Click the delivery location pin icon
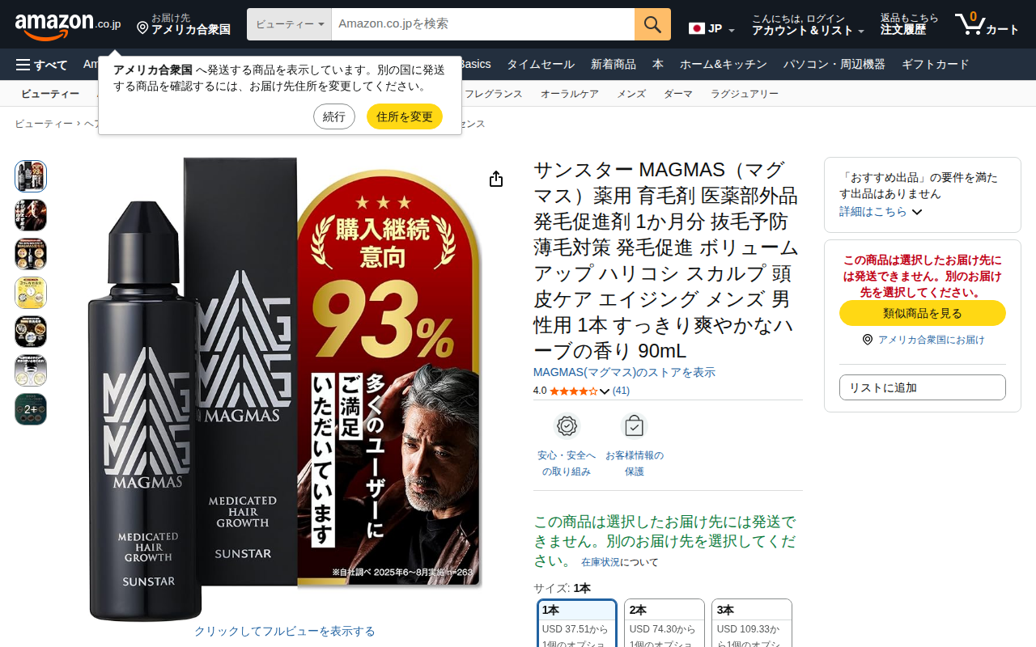The height and width of the screenshot is (647, 1036). pos(142,28)
